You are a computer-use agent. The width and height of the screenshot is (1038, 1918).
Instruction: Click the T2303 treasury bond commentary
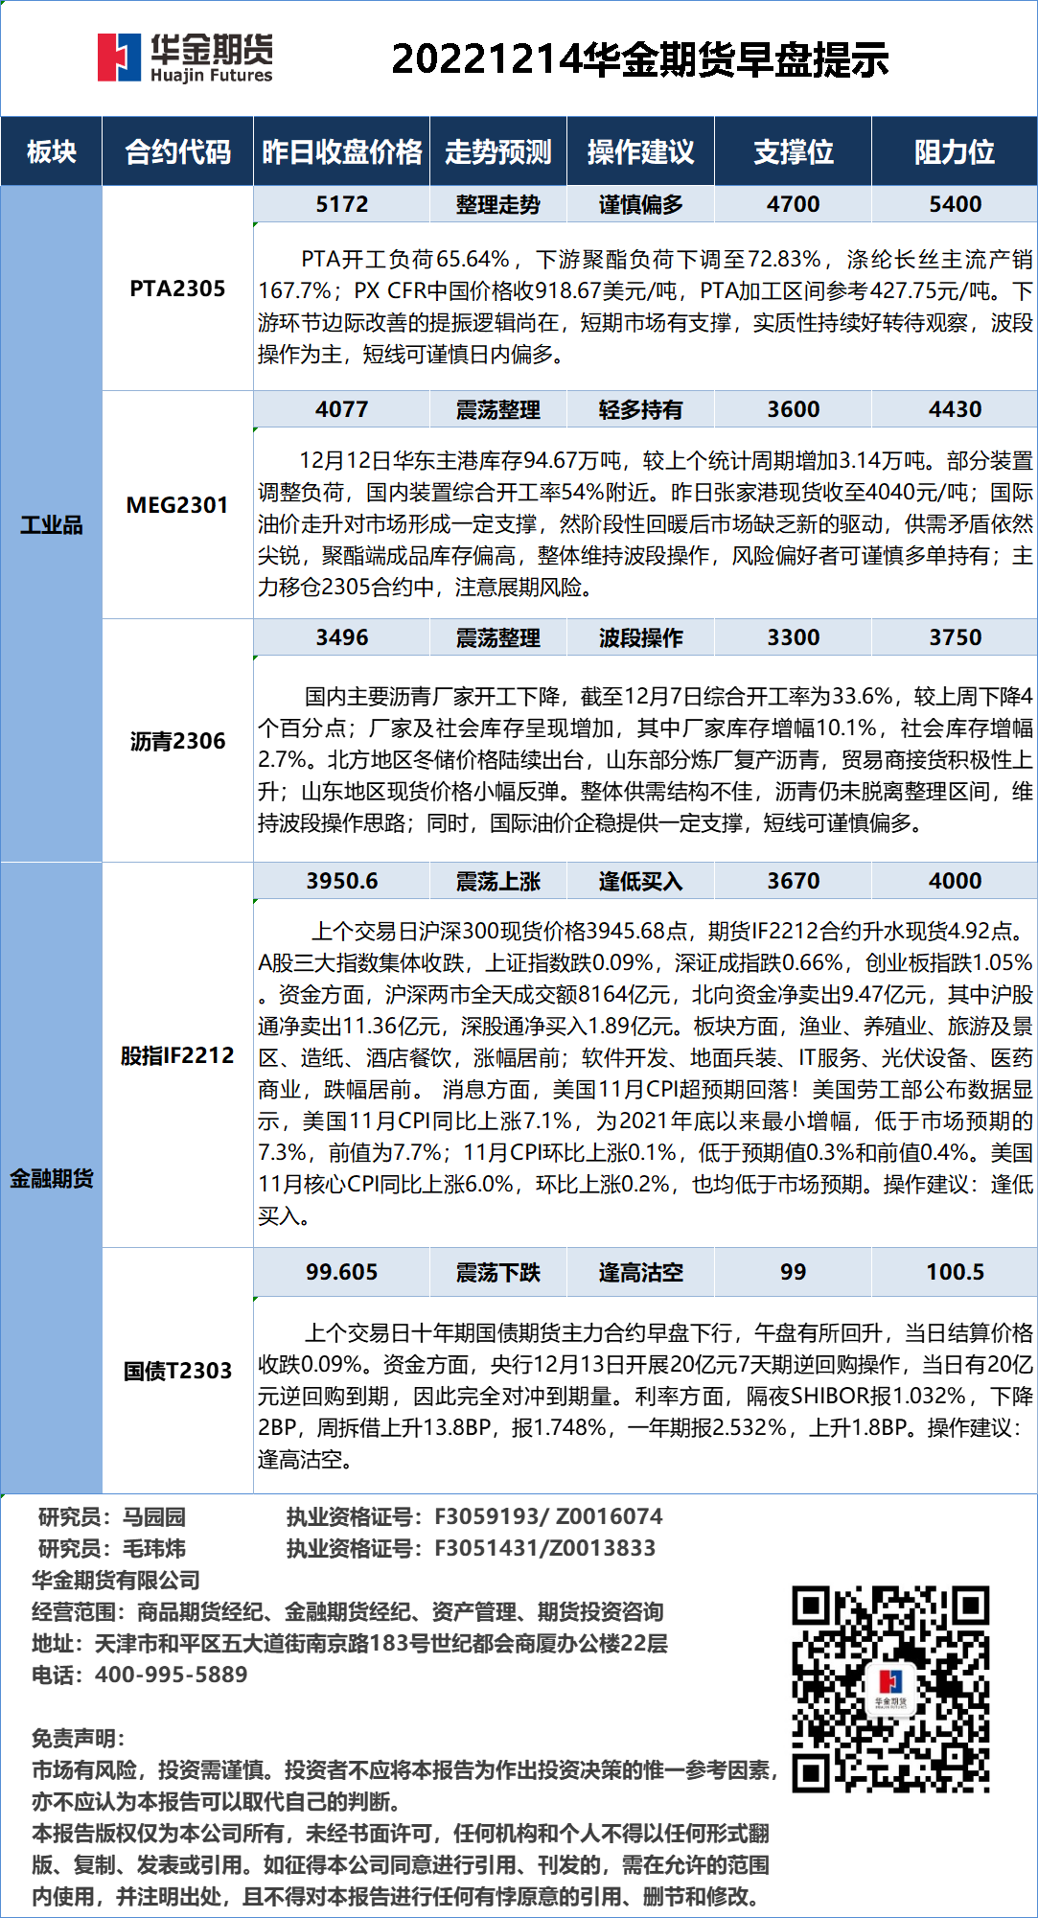pos(645,1396)
